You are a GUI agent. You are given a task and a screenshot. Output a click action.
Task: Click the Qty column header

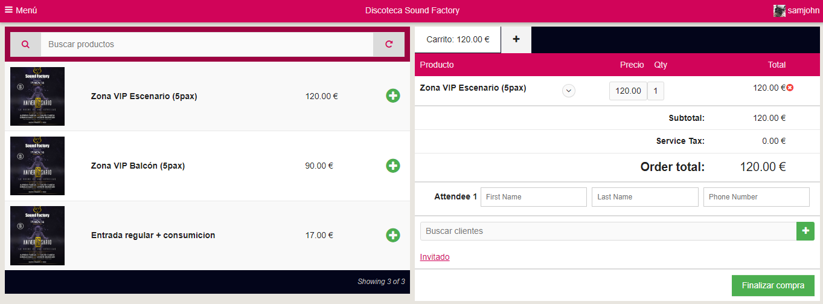(661, 65)
